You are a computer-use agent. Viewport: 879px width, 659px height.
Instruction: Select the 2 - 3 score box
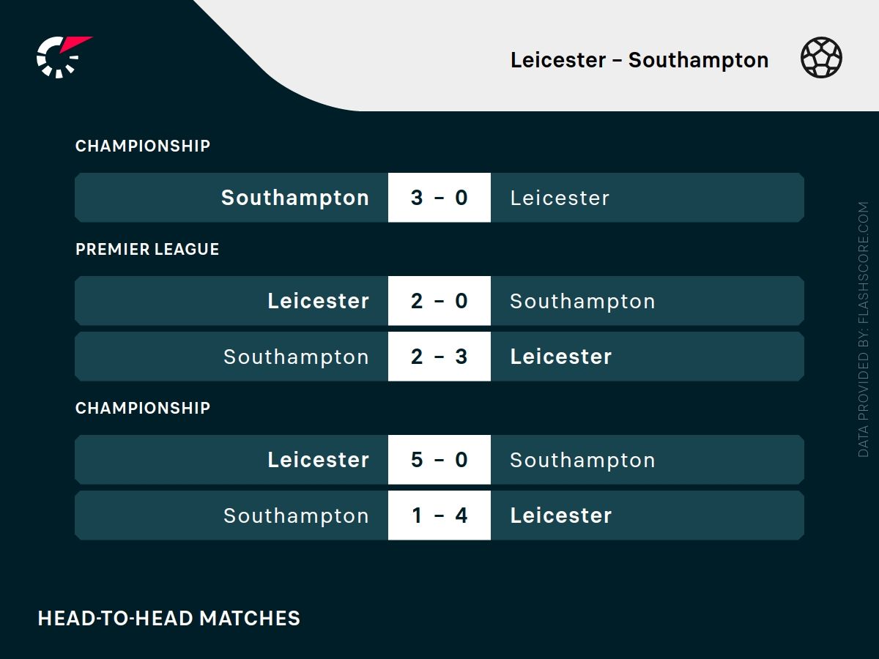(439, 357)
